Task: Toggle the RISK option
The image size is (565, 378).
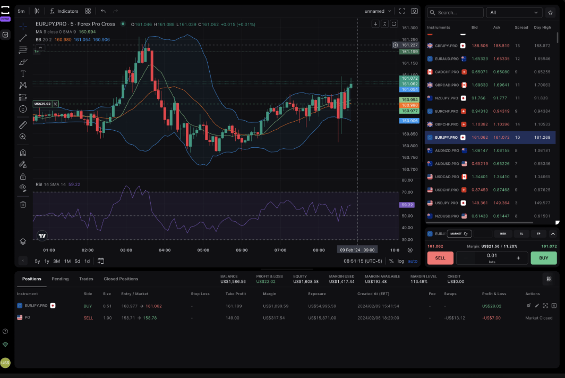Action: coord(503,234)
